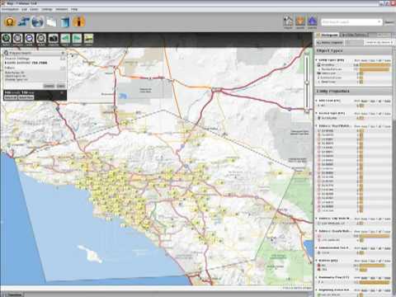Open dropdown arrow inside the top search field

pos(379,22)
